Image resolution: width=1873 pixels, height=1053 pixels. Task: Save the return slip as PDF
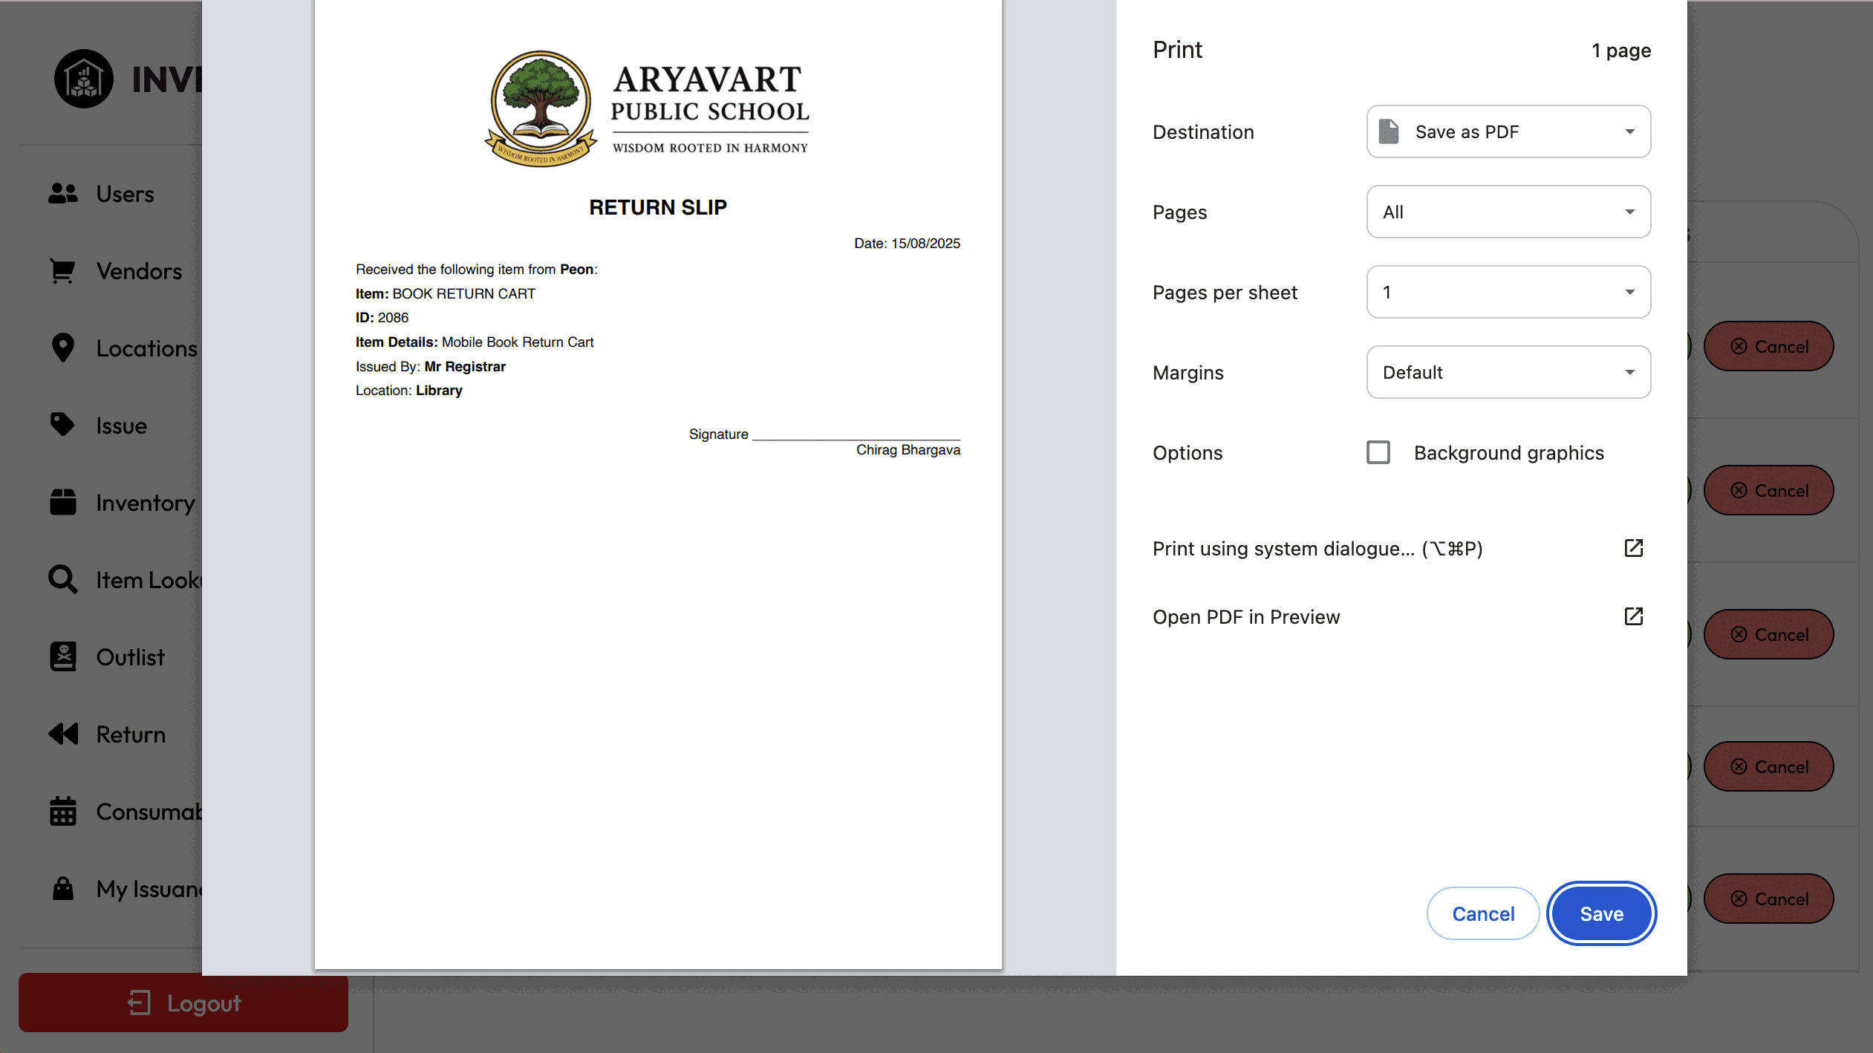1601,913
